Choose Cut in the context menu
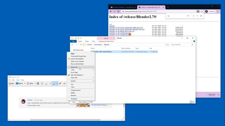The height and width of the screenshot is (126, 225). click(x=72, y=84)
